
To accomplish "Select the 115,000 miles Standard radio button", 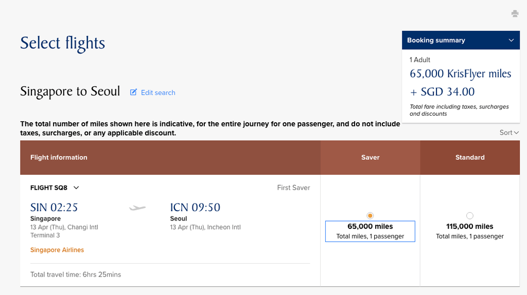I will (x=469, y=216).
